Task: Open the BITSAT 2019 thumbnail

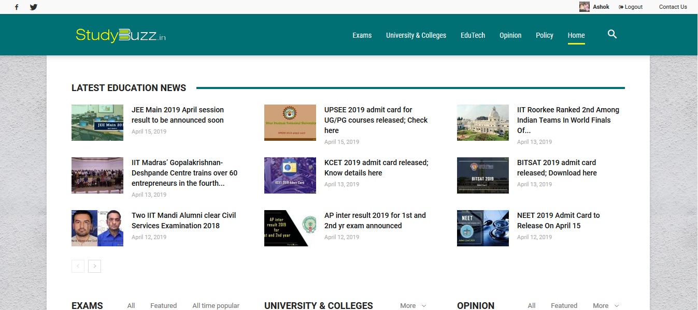Action: coord(483,175)
